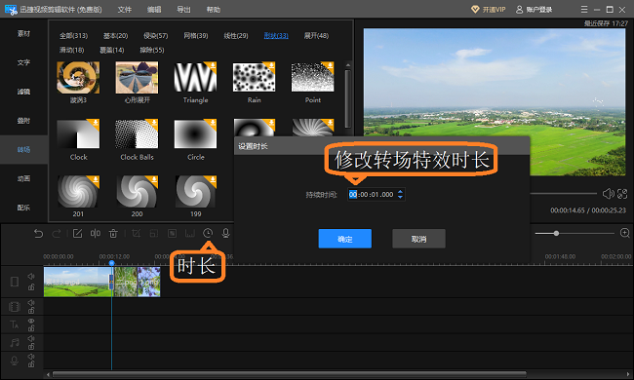The width and height of the screenshot is (634, 380).
Task: Lock the picture-in-picture track
Action: click(x=31, y=311)
